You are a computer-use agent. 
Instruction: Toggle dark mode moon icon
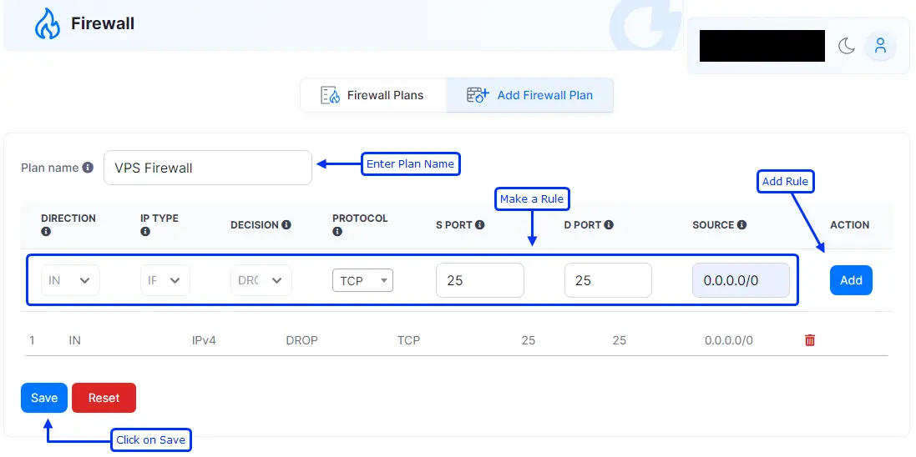tap(847, 46)
